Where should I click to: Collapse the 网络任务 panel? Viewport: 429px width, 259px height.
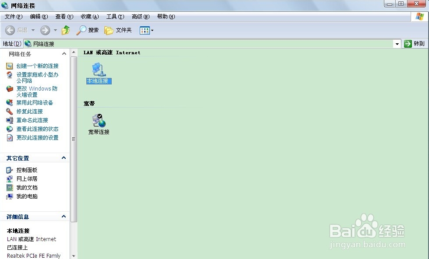coord(64,54)
